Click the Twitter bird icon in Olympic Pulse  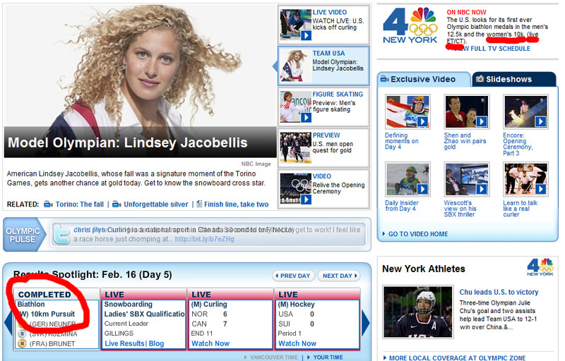[61, 234]
